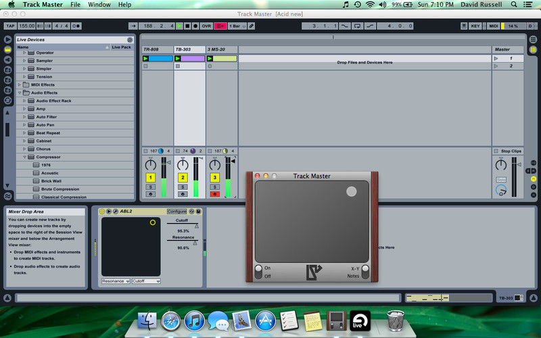Click the TAP tempo button
Image resolution: width=541 pixels, height=338 pixels.
(x=10, y=26)
